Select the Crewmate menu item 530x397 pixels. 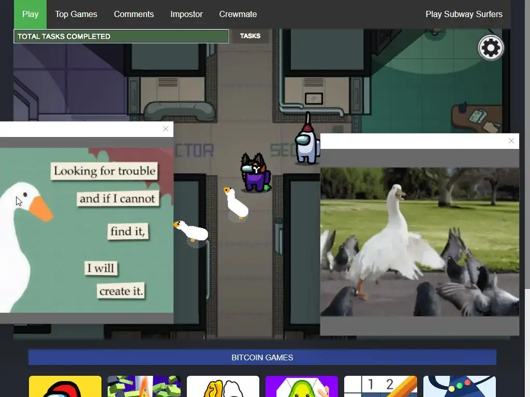tap(238, 14)
